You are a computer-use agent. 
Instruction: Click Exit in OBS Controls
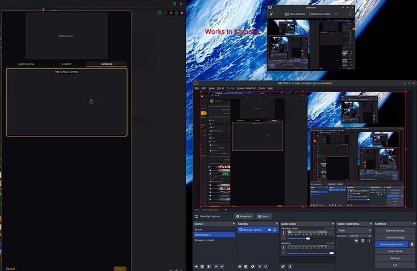tap(395, 265)
